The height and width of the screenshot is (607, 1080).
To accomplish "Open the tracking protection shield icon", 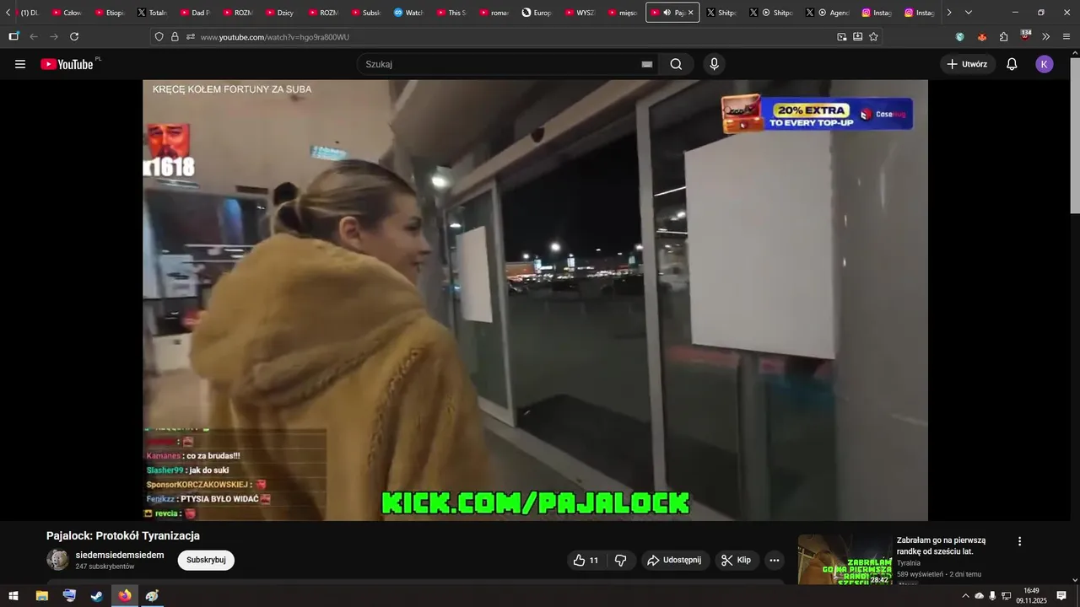I will (159, 37).
